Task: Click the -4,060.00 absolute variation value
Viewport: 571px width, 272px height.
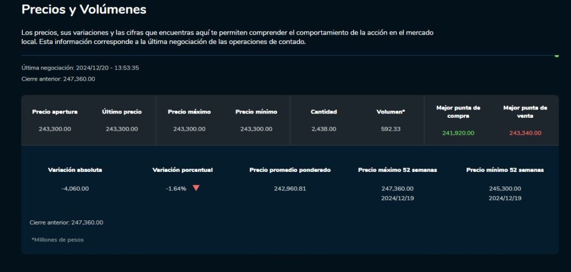Action: 75,189
